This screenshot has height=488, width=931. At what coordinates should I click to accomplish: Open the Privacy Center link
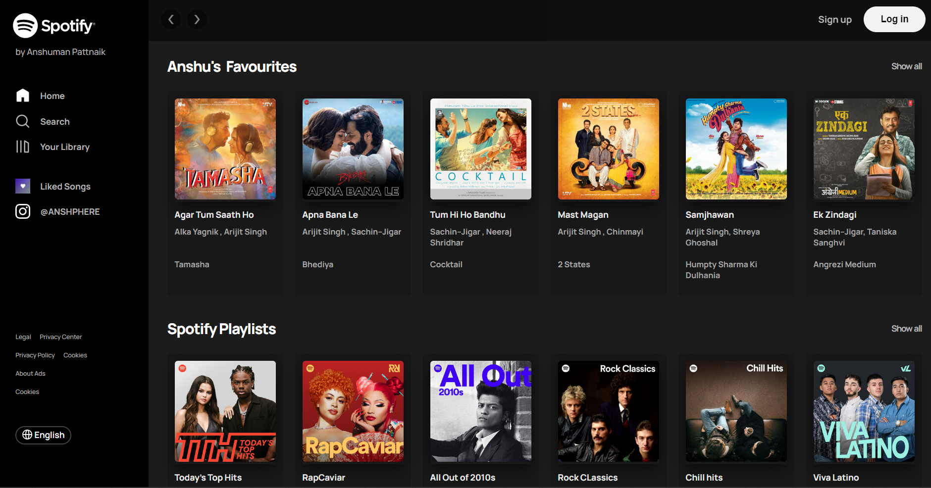click(61, 337)
